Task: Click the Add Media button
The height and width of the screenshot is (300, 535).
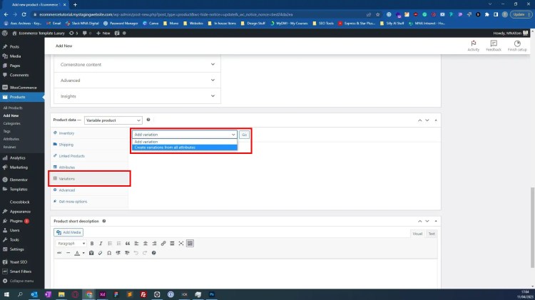Action: (68, 232)
